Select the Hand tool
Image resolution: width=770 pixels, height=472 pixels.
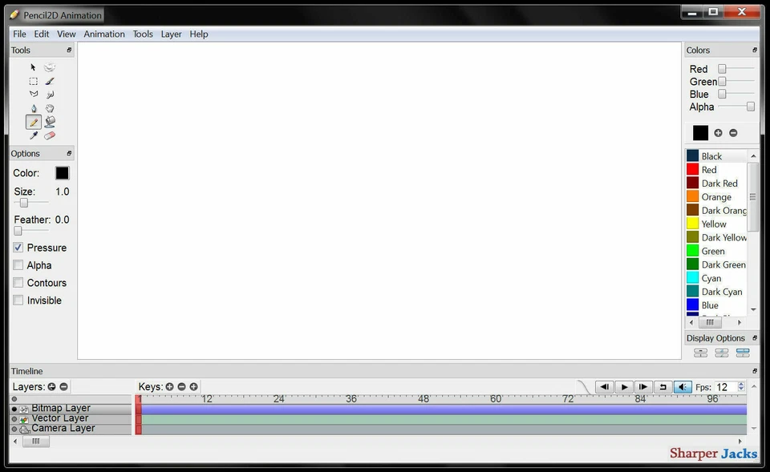(x=49, y=108)
